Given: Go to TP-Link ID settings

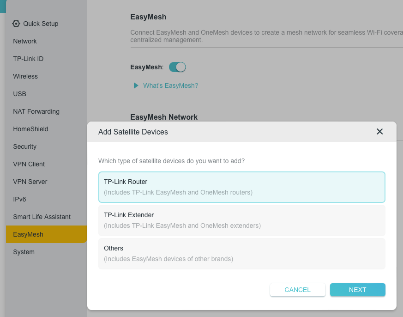Looking at the screenshot, I should (x=28, y=59).
